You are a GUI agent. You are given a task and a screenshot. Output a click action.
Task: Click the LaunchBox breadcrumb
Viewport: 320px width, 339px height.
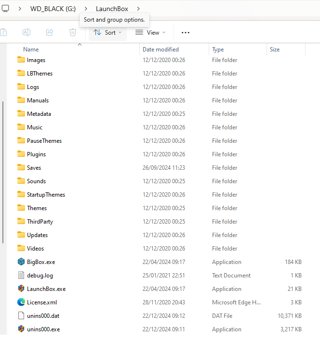112,9
